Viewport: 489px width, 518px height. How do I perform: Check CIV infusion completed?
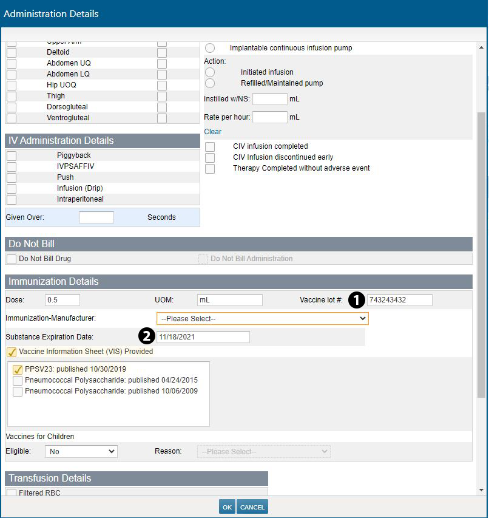coord(210,146)
